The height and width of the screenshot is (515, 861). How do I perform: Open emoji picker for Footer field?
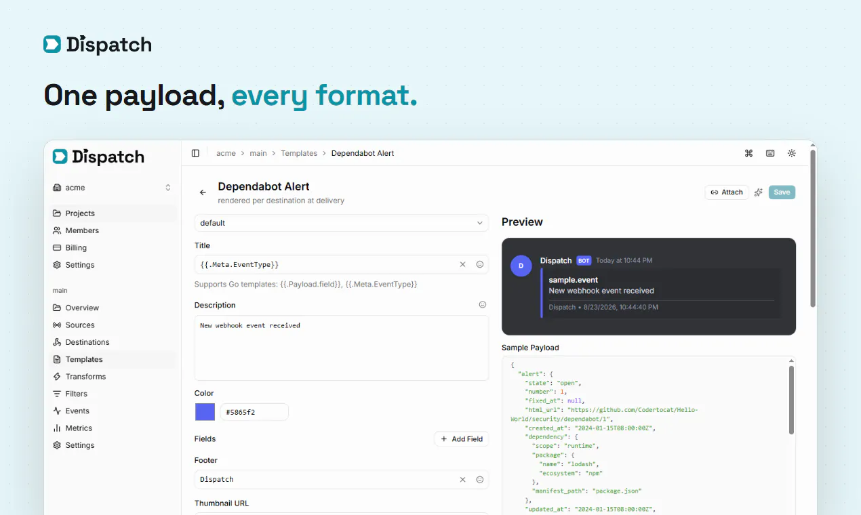480,479
